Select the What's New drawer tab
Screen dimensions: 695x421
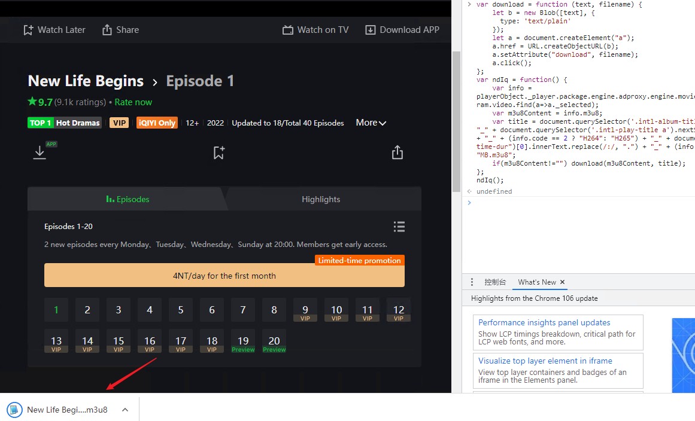pos(537,282)
